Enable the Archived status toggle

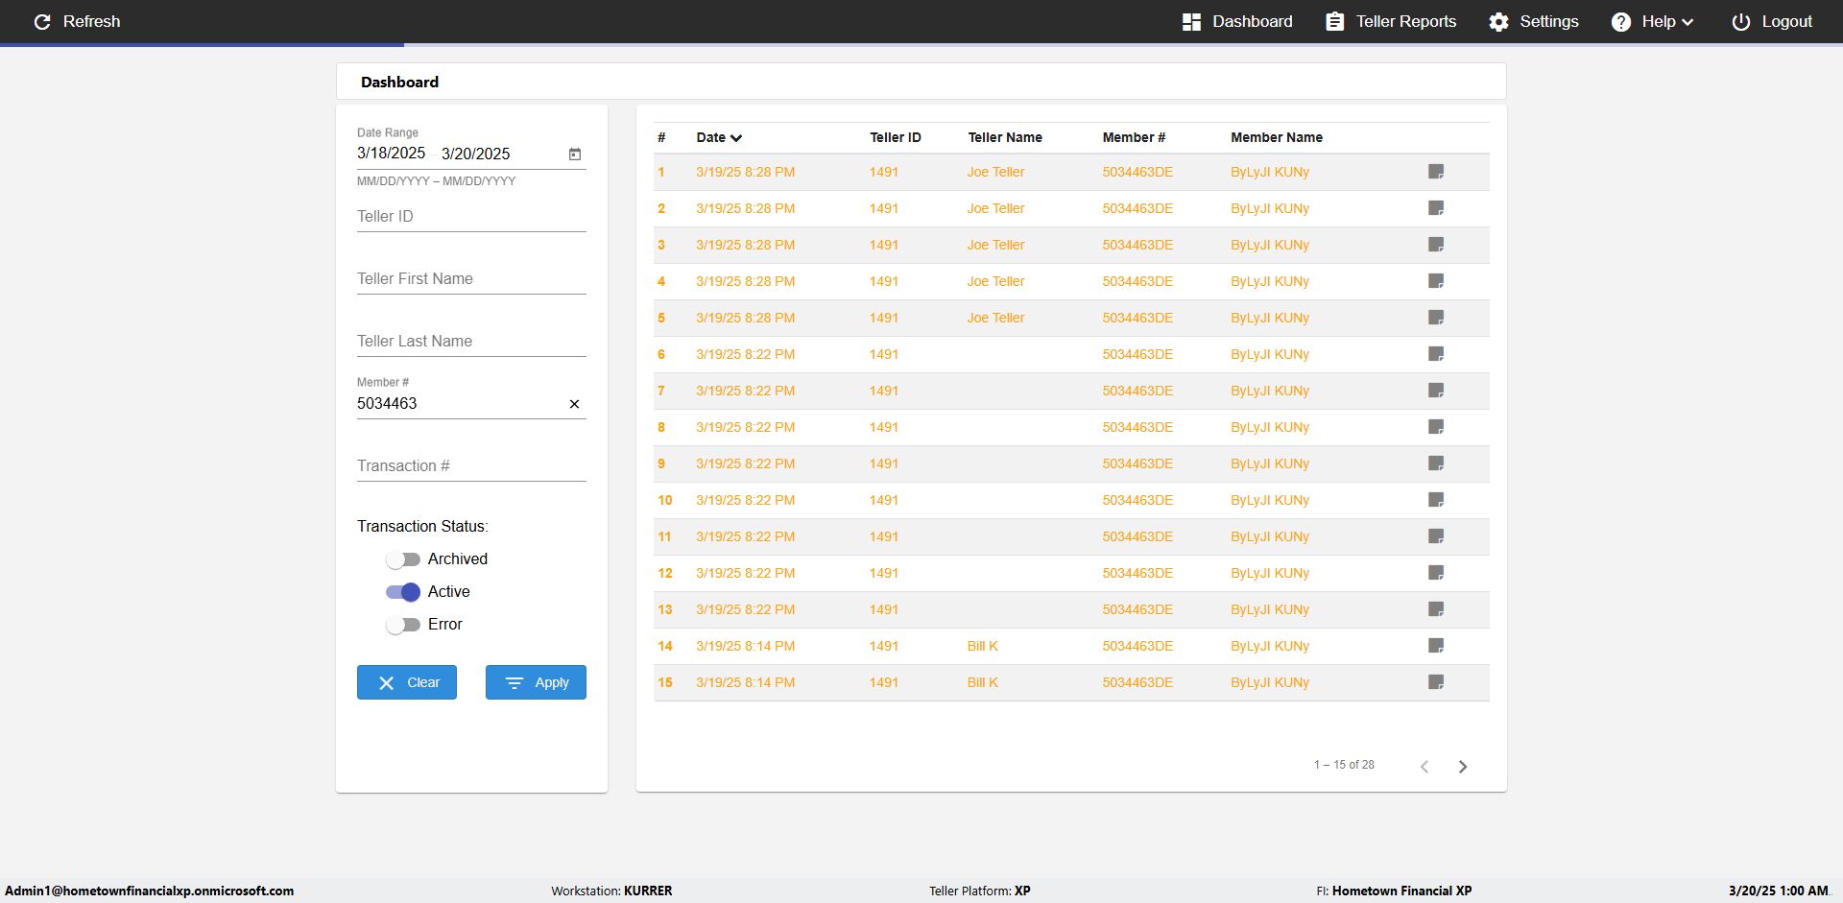coord(403,559)
